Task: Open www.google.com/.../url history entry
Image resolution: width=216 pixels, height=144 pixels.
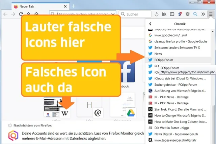Action: pos(178,35)
